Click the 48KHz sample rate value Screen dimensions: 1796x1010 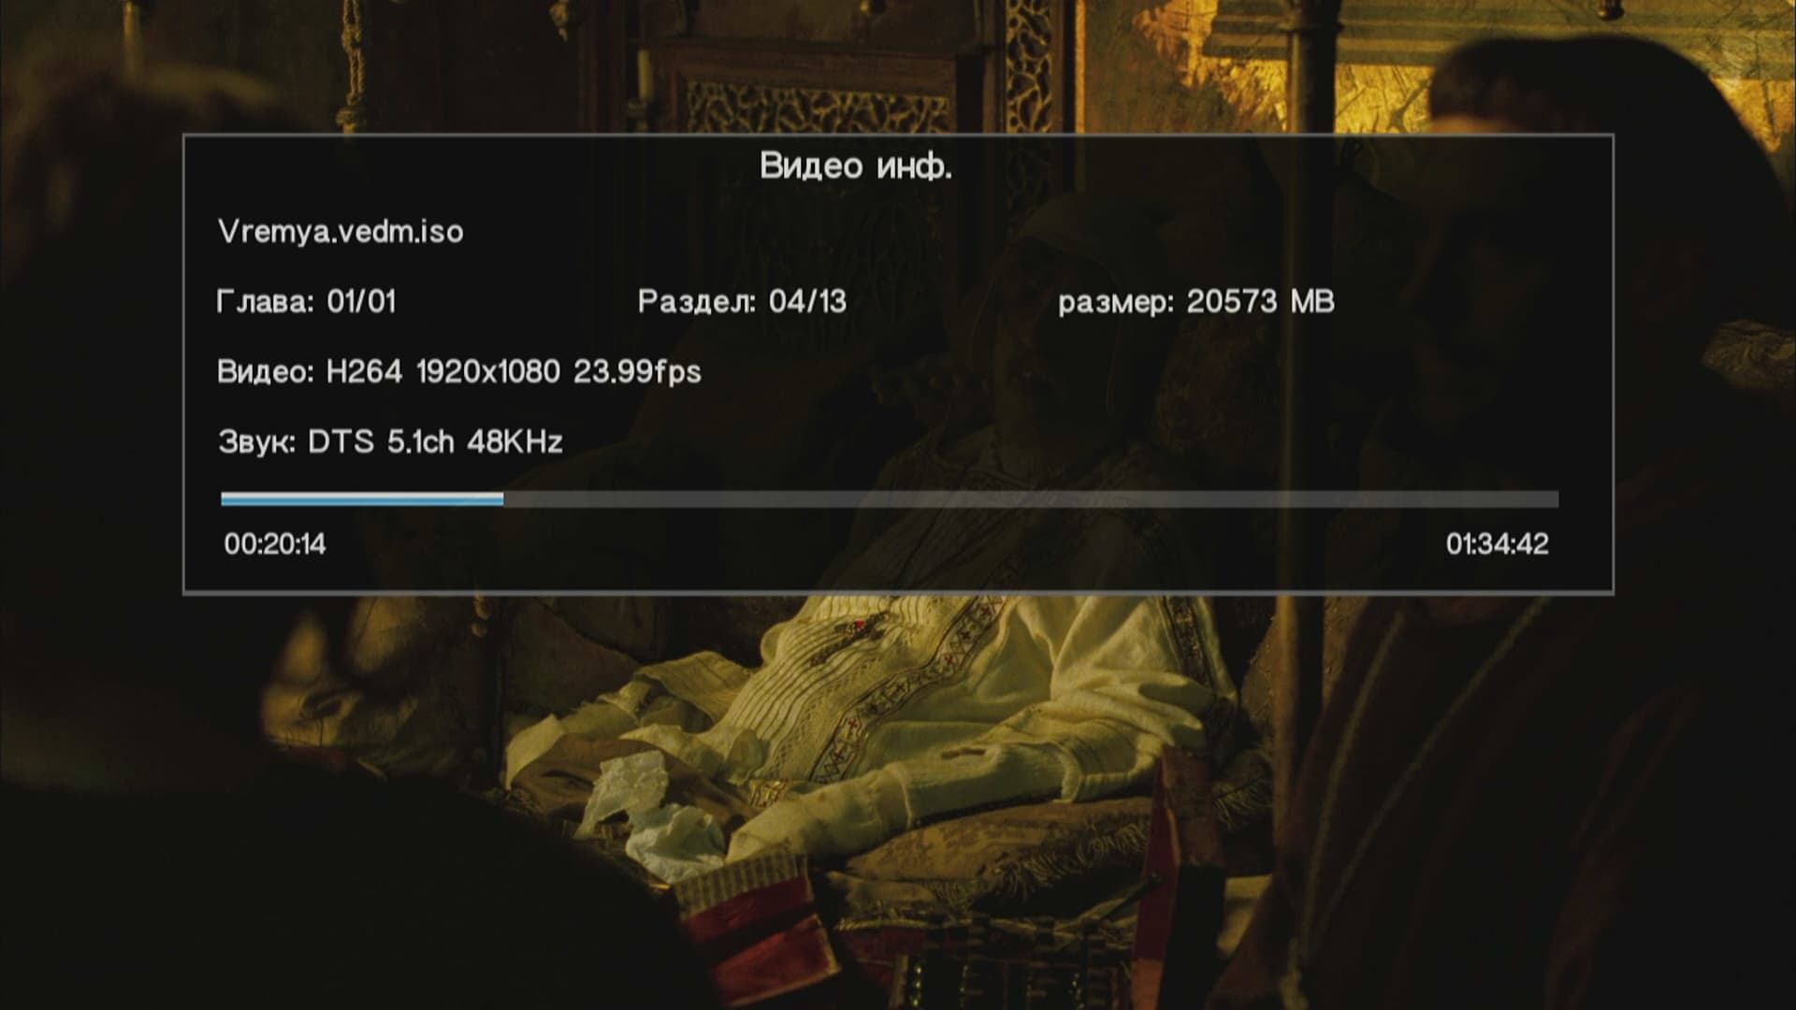[514, 441]
